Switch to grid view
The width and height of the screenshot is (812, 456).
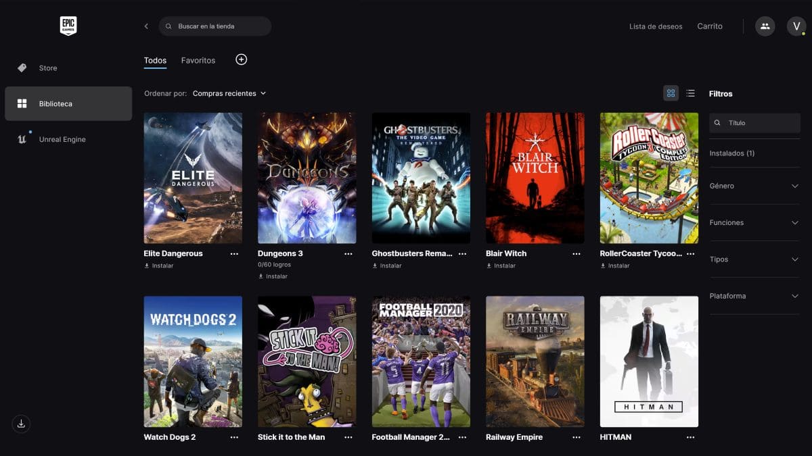[x=671, y=93]
